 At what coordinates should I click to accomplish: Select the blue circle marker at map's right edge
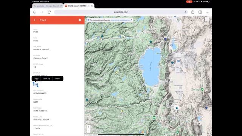[x=206, y=108]
